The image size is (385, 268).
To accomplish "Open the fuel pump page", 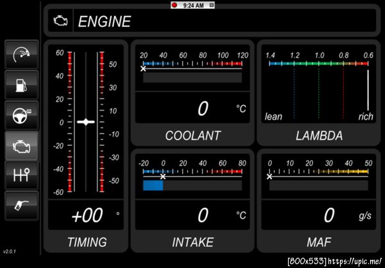I will pyautogui.click(x=22, y=85).
